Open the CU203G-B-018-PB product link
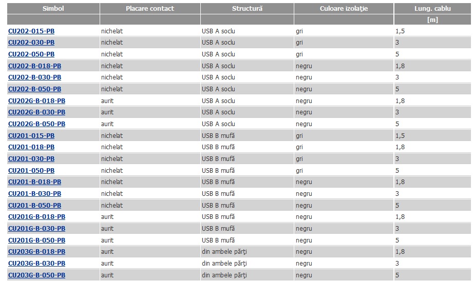Screen dimensions: 473x282 [37, 252]
